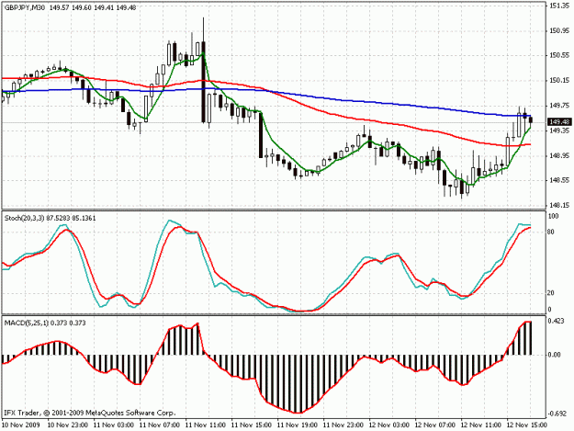The width and height of the screenshot is (574, 431).
Task: Click the 11 Nov 19:00 time label
Action: tap(298, 425)
